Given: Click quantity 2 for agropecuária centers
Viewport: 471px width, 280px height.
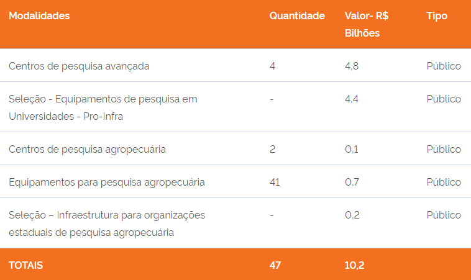Looking at the screenshot, I should pyautogui.click(x=273, y=149).
